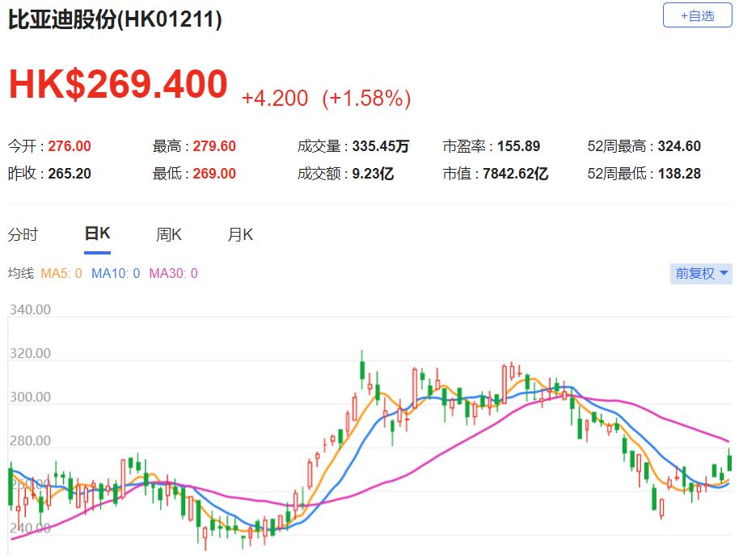This screenshot has height=555, width=743.
Task: Switch to the 分时 intraday tab
Action: click(23, 234)
